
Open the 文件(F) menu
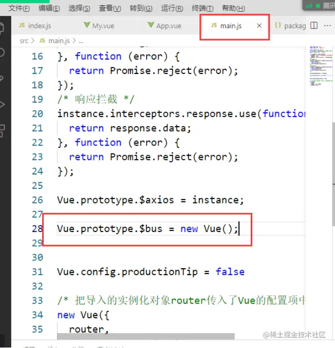pos(19,8)
